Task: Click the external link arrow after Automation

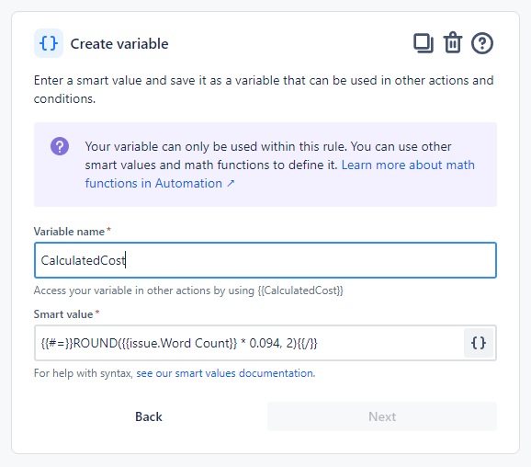Action: (x=231, y=183)
